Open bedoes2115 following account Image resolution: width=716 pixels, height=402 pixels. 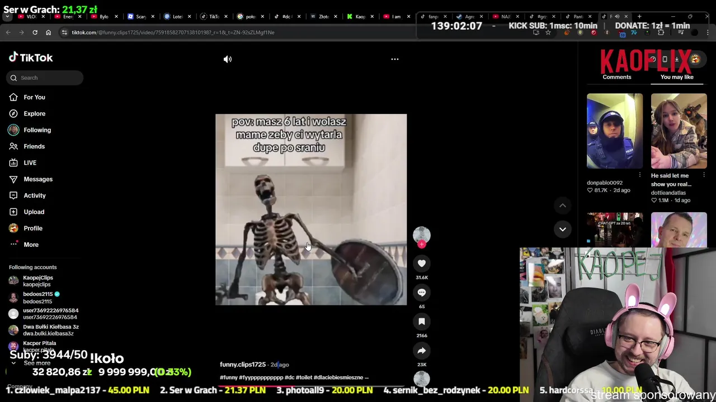click(x=38, y=298)
